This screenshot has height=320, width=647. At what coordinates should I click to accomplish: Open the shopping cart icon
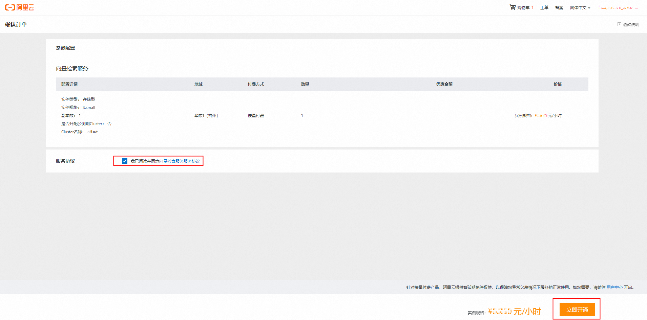pos(513,7)
